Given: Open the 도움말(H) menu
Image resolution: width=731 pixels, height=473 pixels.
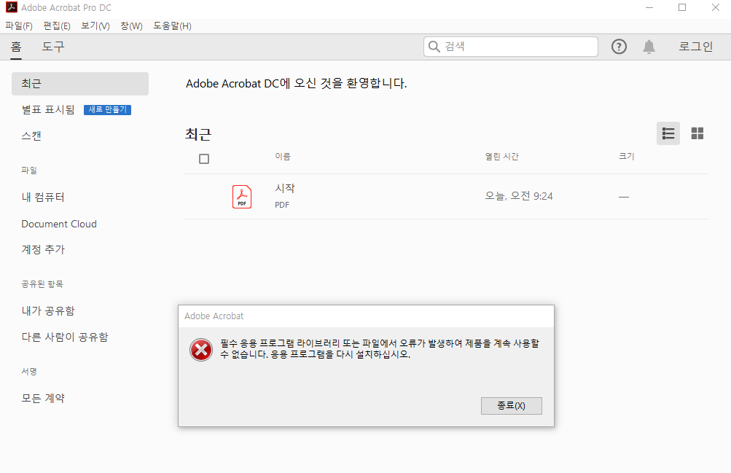Looking at the screenshot, I should [173, 26].
